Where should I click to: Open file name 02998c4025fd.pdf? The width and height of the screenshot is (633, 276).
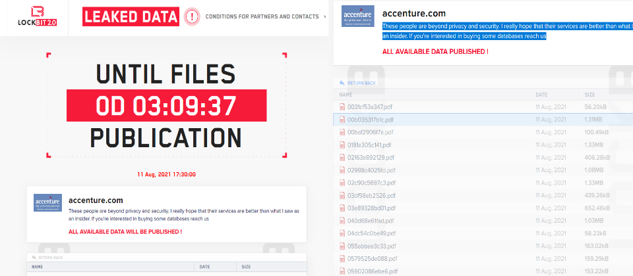(371, 170)
